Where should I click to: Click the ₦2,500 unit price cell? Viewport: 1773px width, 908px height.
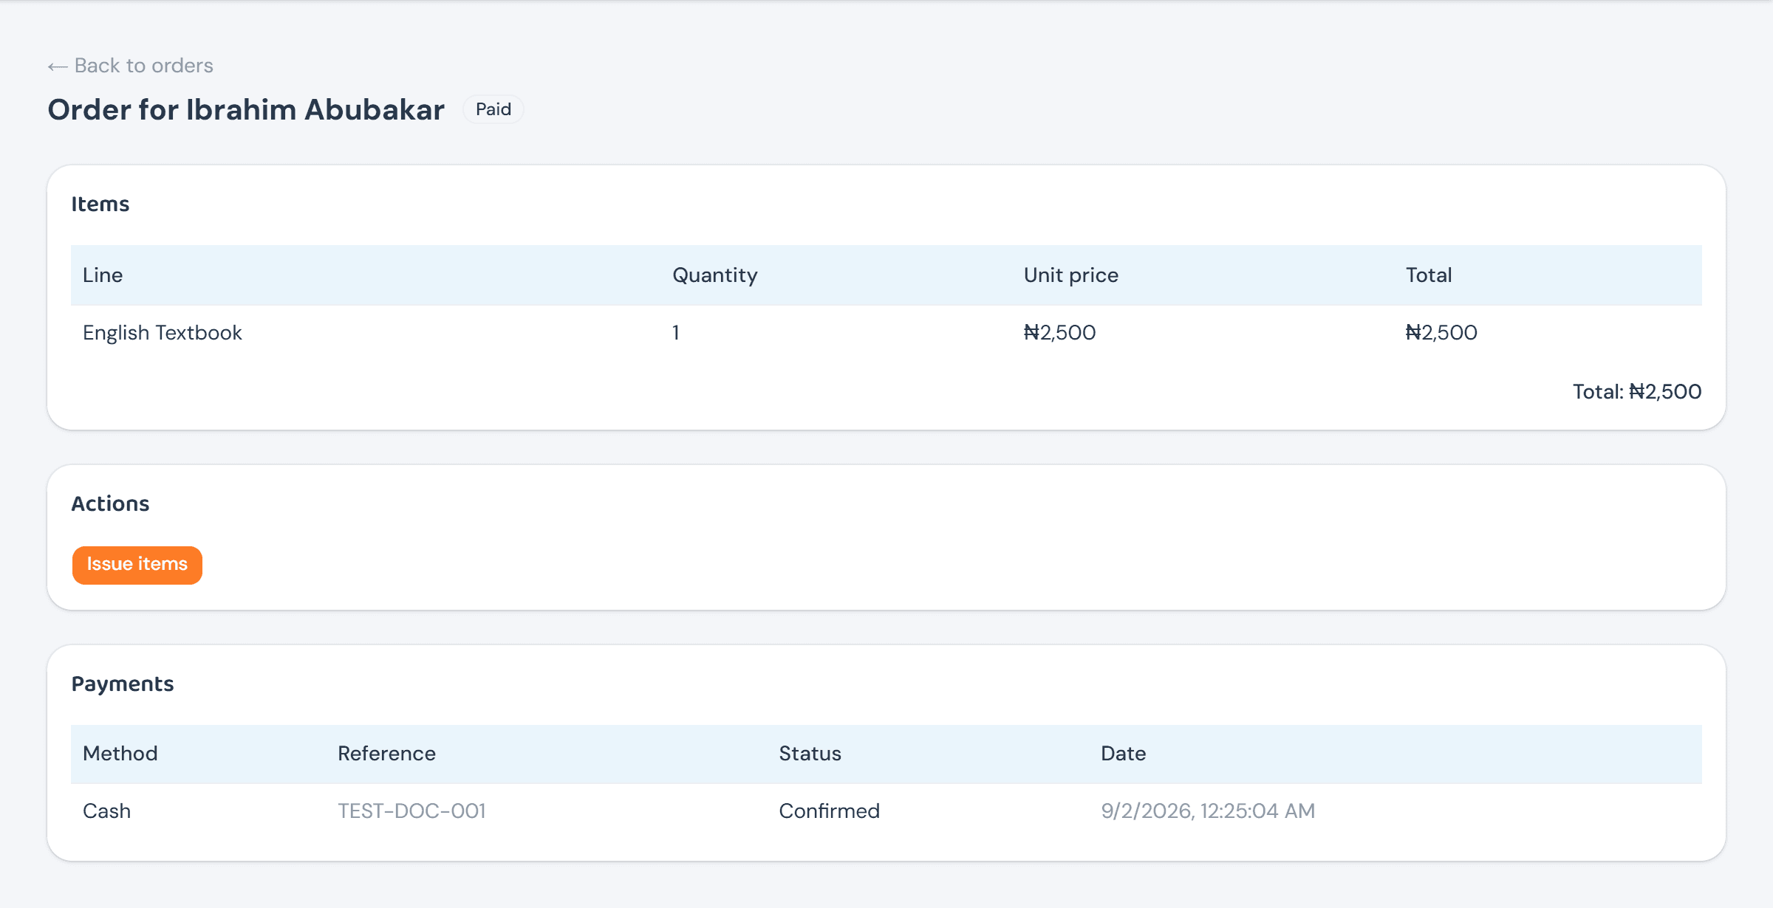point(1059,333)
